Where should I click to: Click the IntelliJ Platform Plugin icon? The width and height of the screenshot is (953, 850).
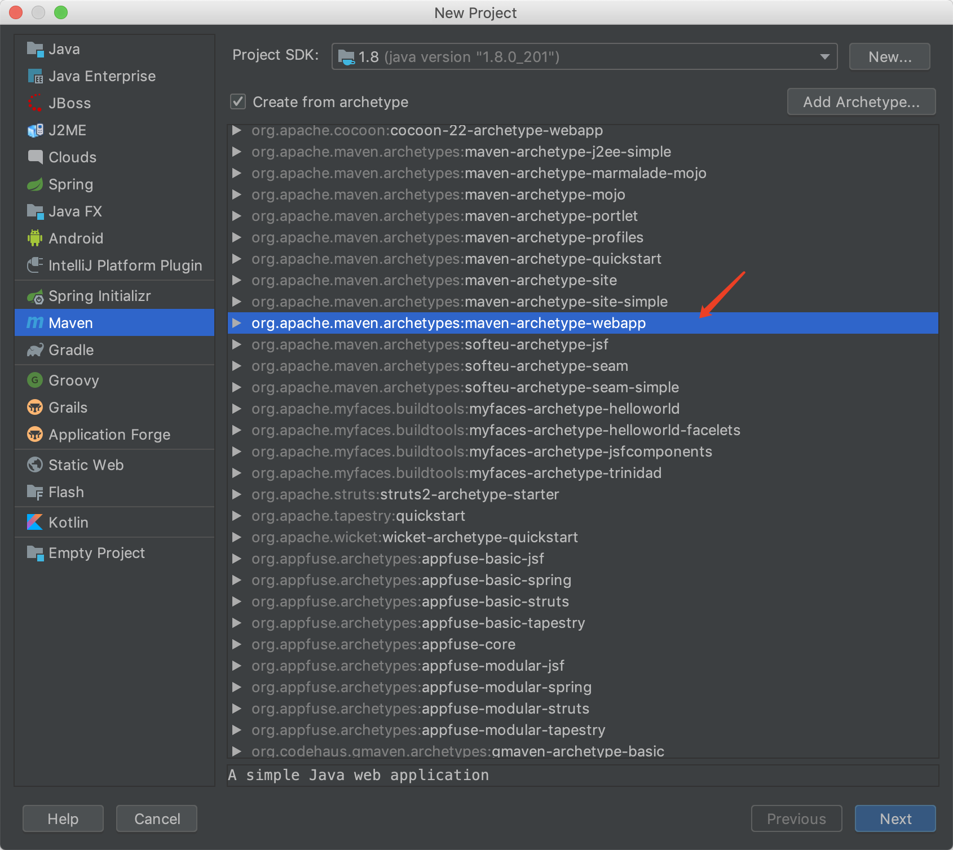click(35, 265)
